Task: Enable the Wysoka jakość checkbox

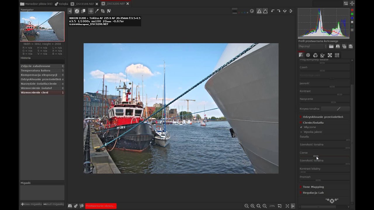Action: (x=301, y=132)
